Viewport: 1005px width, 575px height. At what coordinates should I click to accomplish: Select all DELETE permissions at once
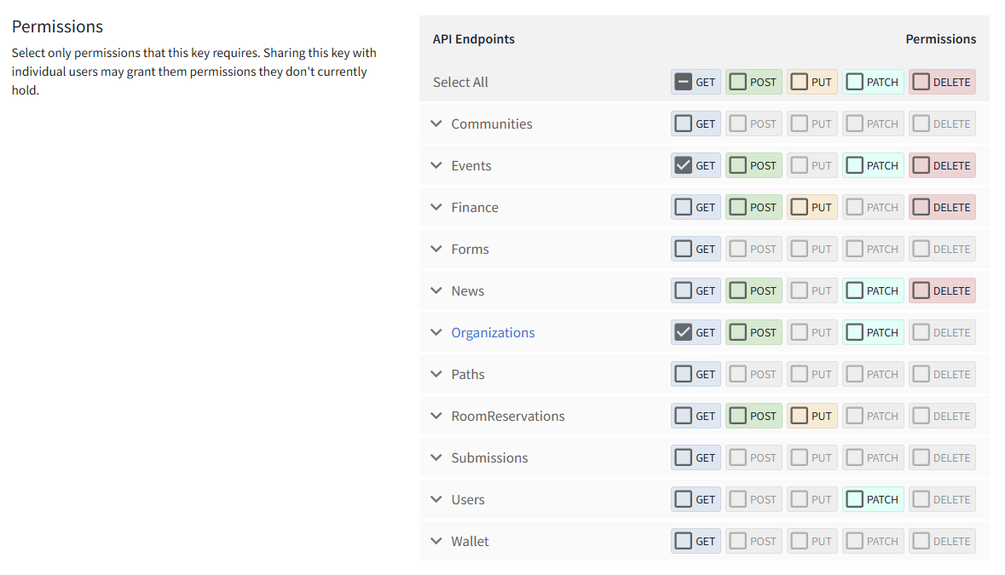coord(919,82)
